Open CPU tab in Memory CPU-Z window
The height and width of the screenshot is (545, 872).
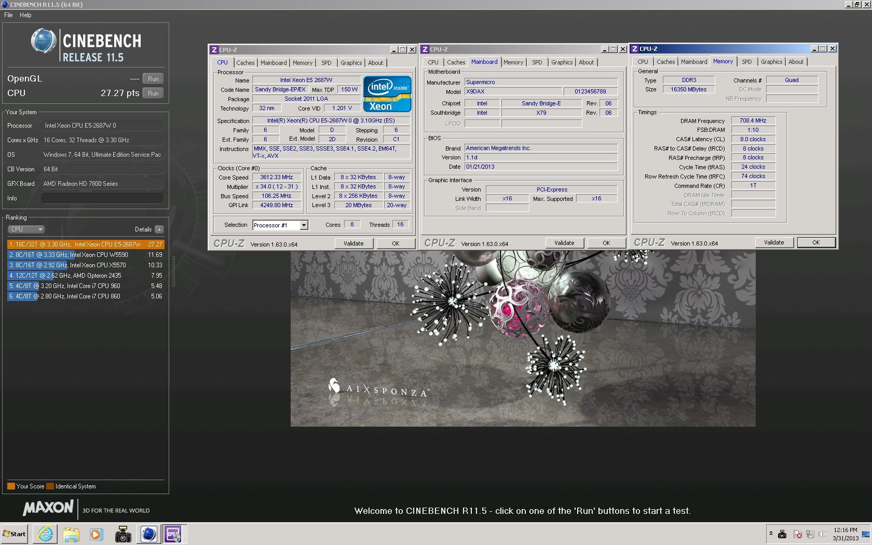click(x=643, y=62)
